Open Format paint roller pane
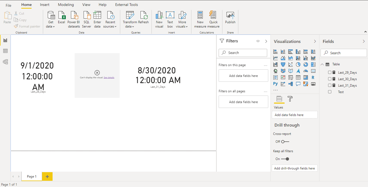Screen dimensions: 368x187 (x=290, y=99)
